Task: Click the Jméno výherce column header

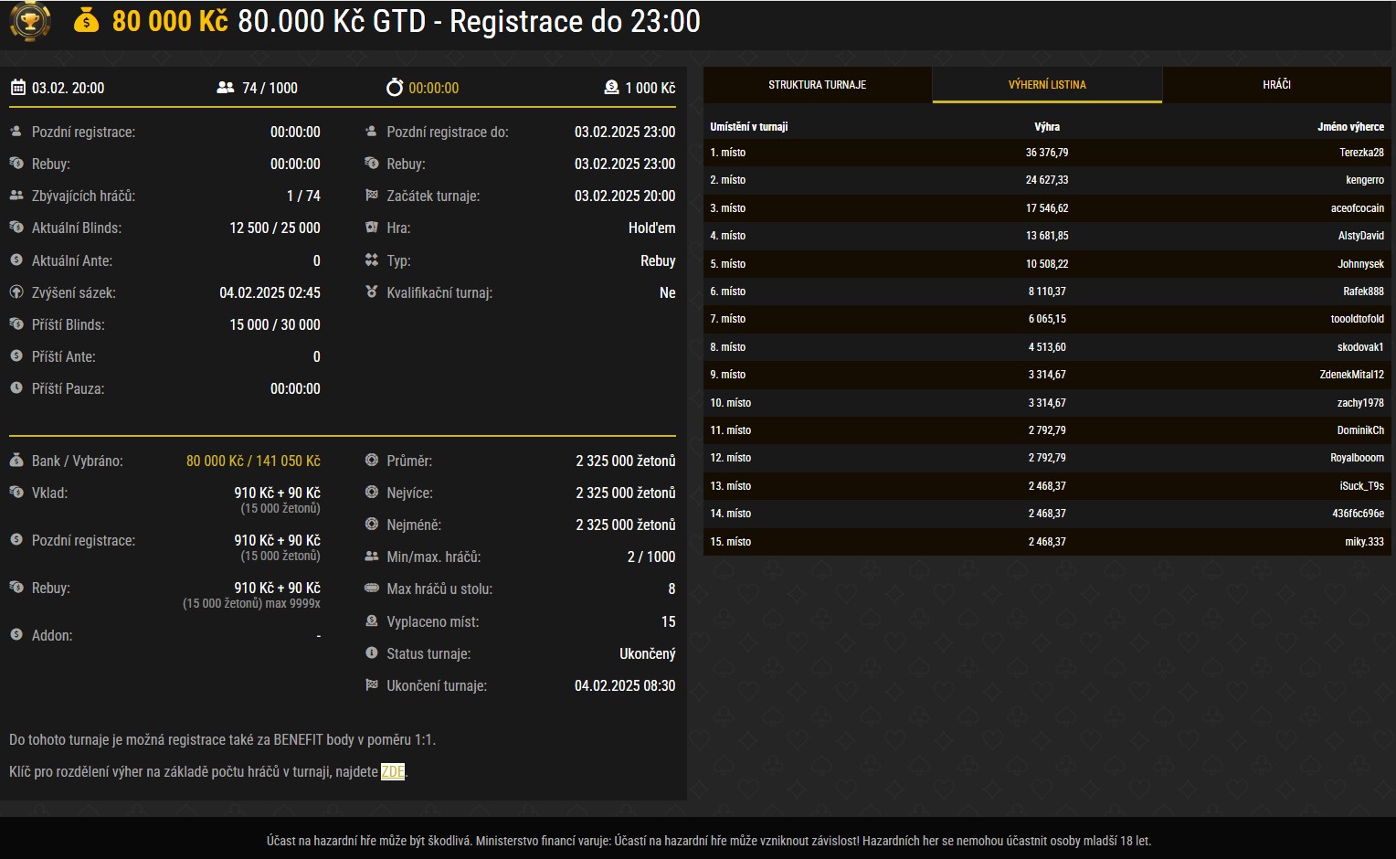Action: click(x=1350, y=127)
